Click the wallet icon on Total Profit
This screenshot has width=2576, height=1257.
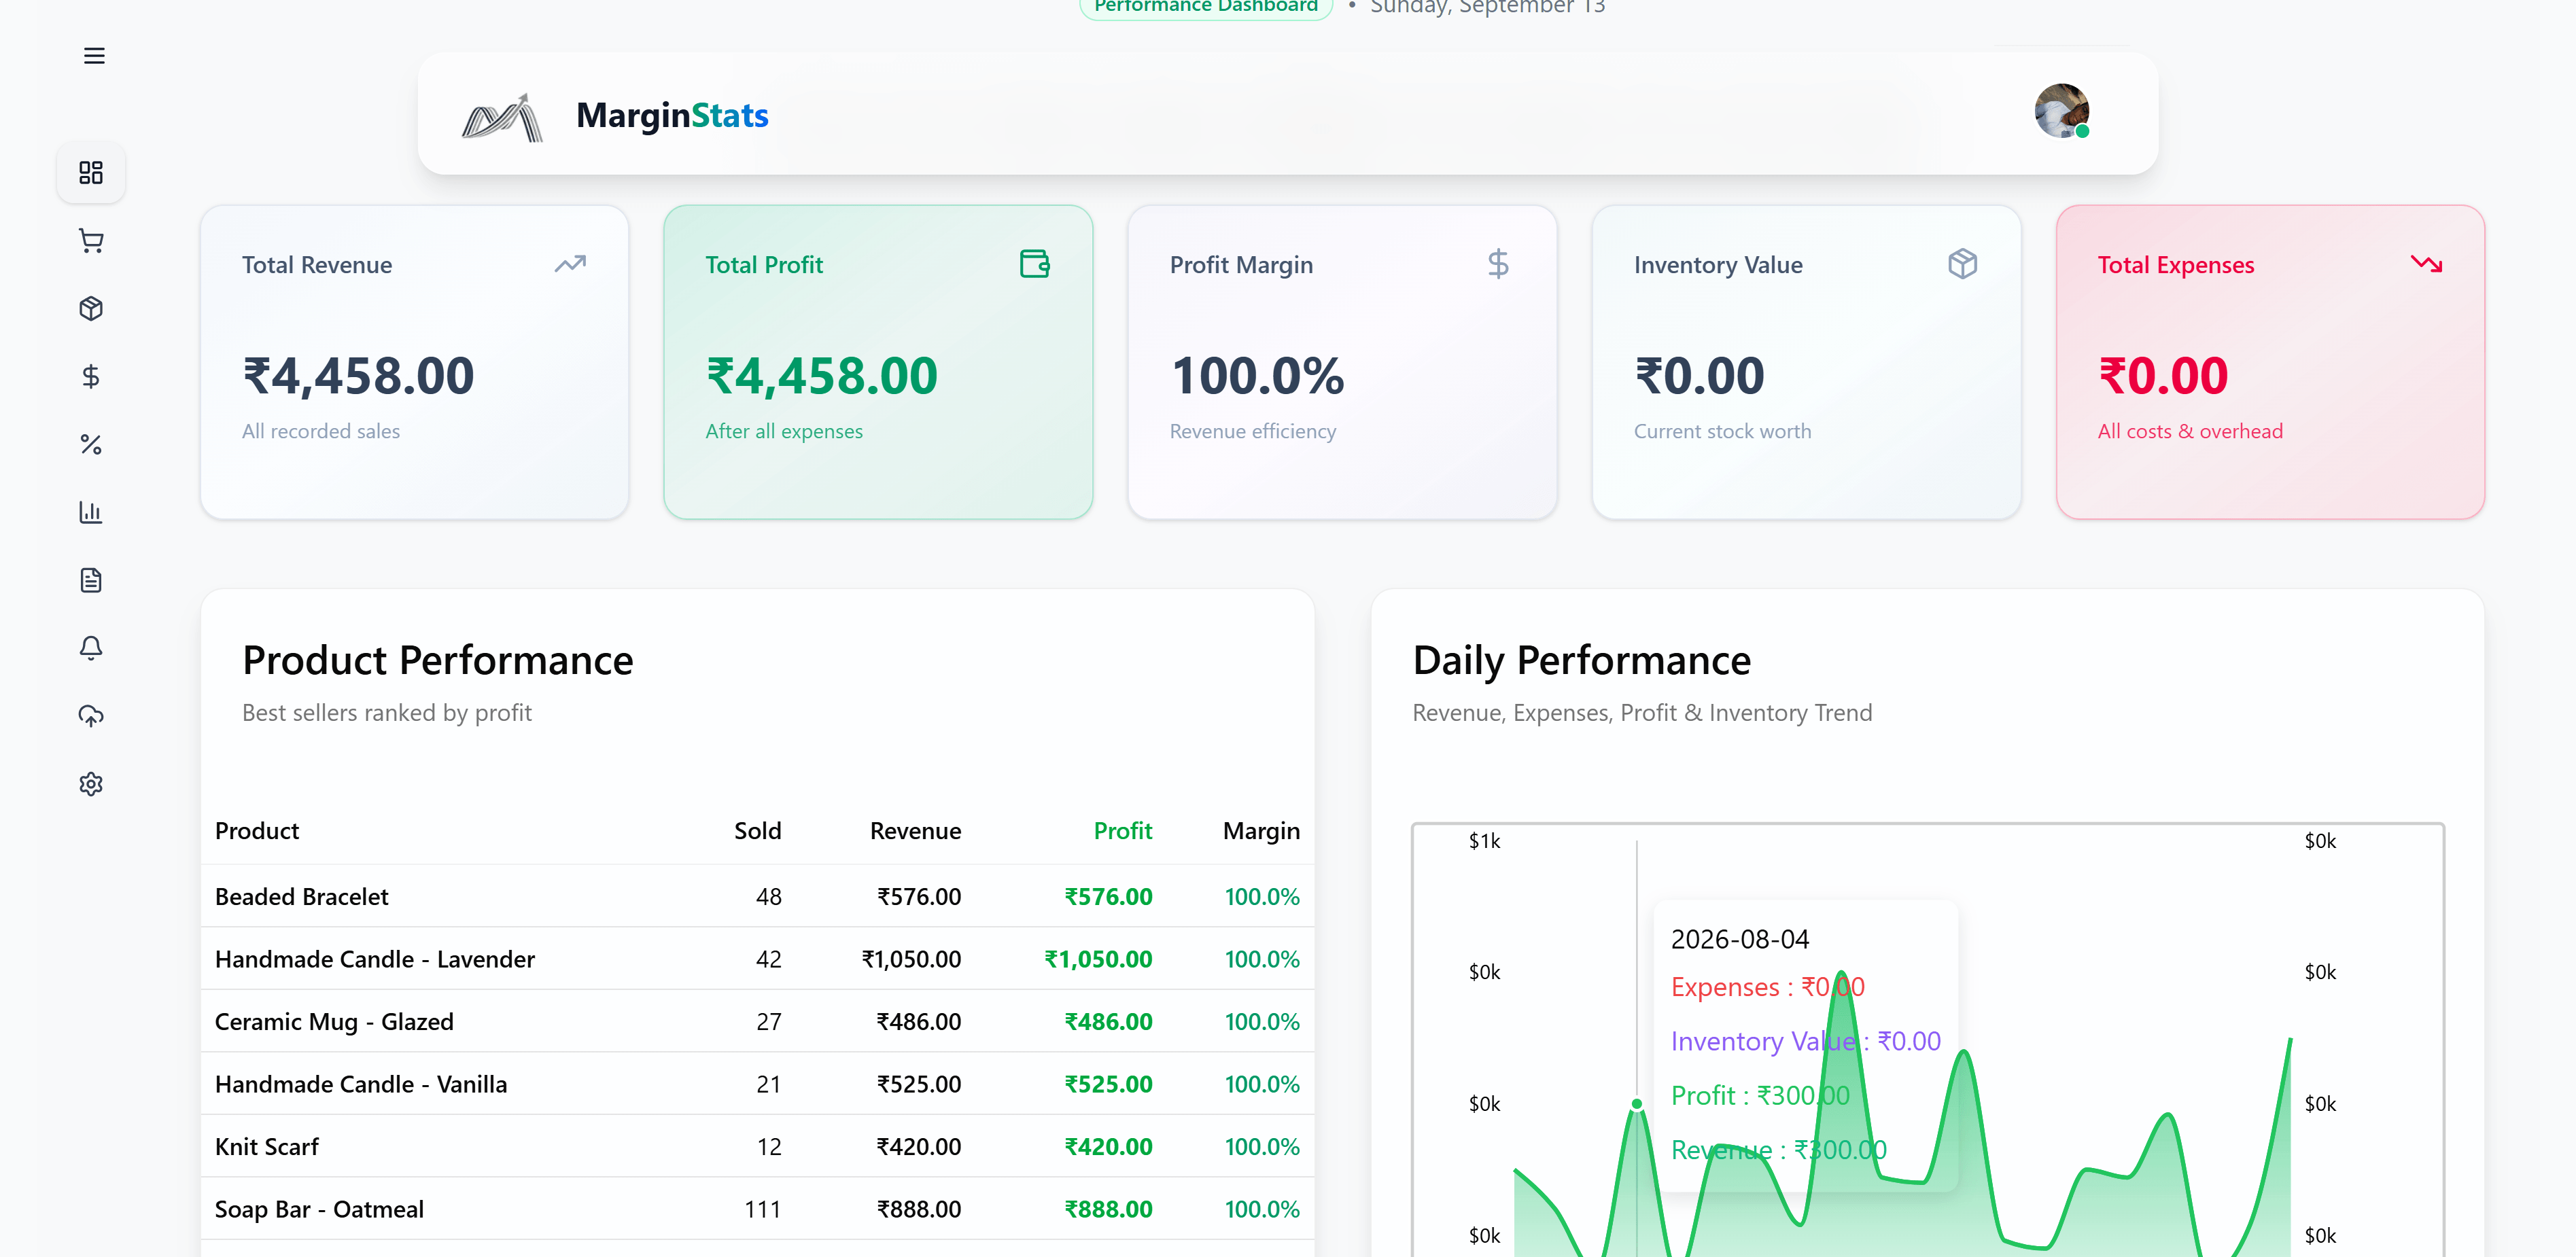coord(1034,264)
